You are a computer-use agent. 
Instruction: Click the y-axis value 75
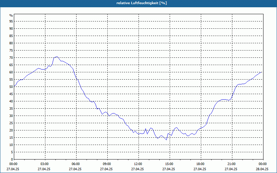[x=11, y=50]
